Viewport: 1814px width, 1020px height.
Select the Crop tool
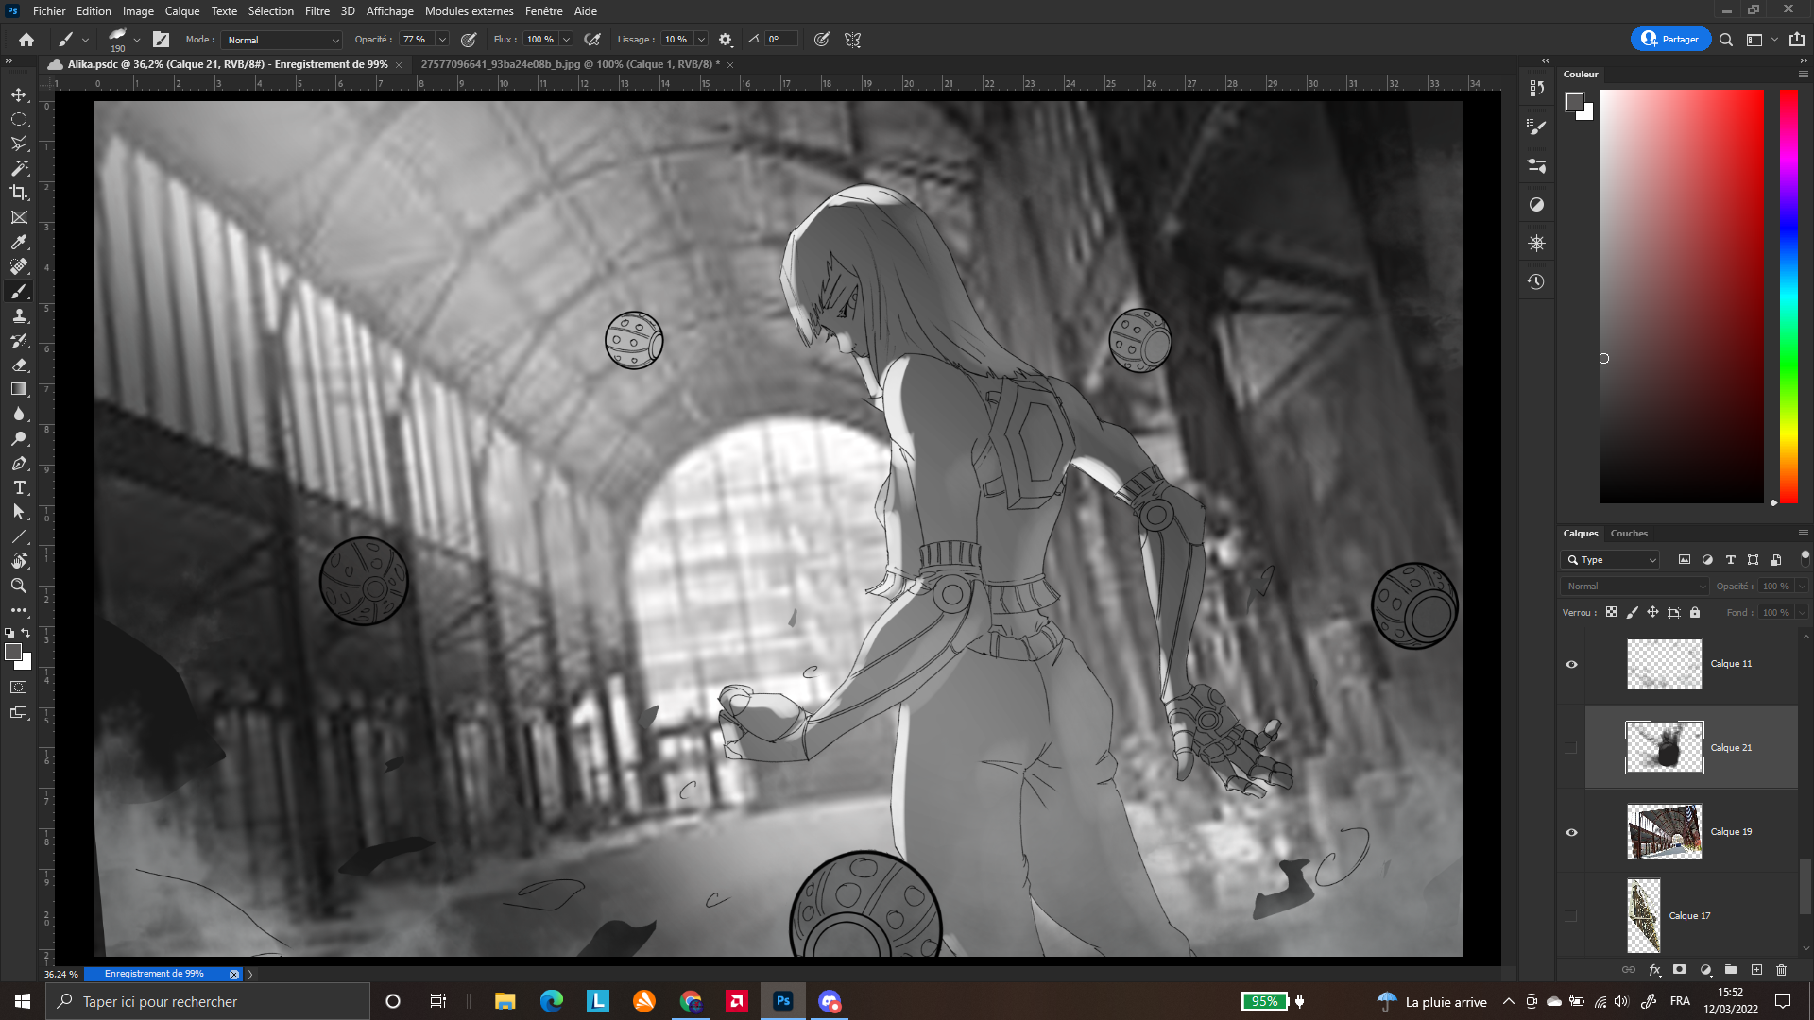point(19,193)
